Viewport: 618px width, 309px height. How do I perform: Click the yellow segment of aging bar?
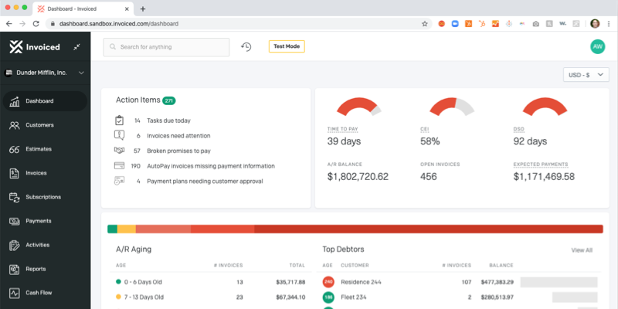[x=127, y=229]
